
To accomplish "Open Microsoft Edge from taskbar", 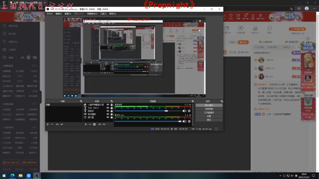I will pos(12,175).
